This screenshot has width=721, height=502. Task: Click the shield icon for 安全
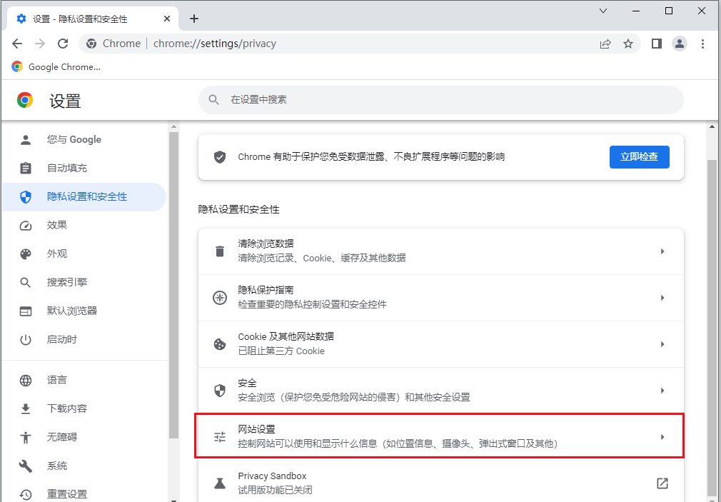220,391
